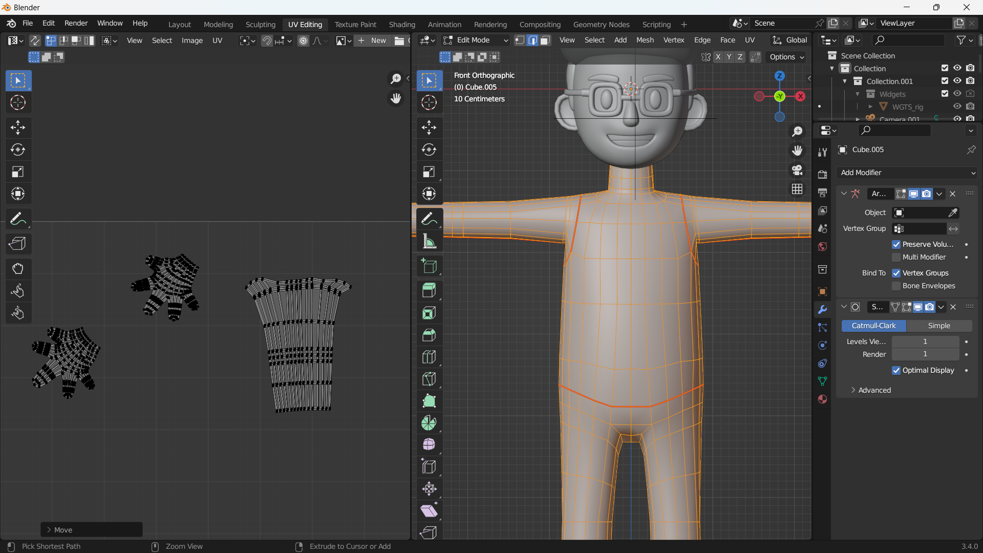The height and width of the screenshot is (553, 983).
Task: Choose the Inset Faces tool
Action: pyautogui.click(x=429, y=313)
